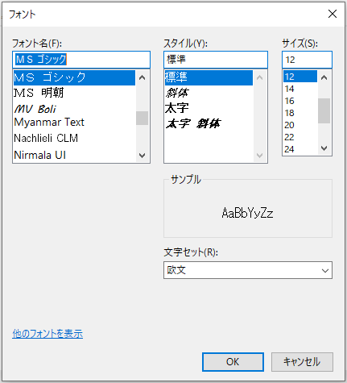
Task: Select size 20 in list
Action: point(300,125)
